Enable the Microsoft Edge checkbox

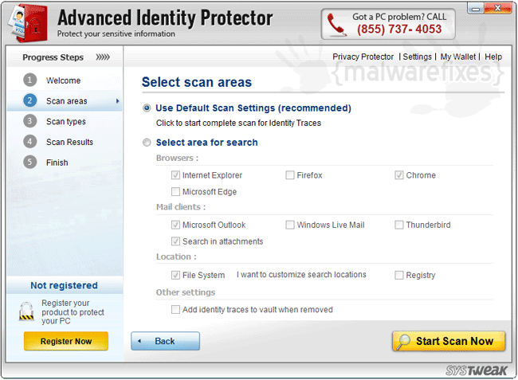click(175, 191)
